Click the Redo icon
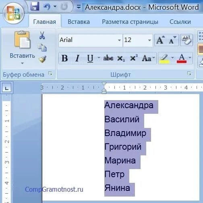The image size is (203, 203). (x=64, y=6)
